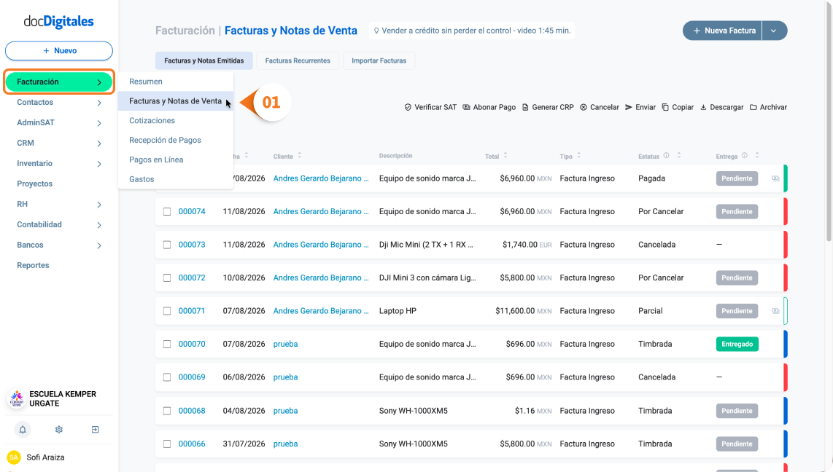Image resolution: width=833 pixels, height=472 pixels.
Task: Click Cancelar toolbar action
Action: point(600,107)
